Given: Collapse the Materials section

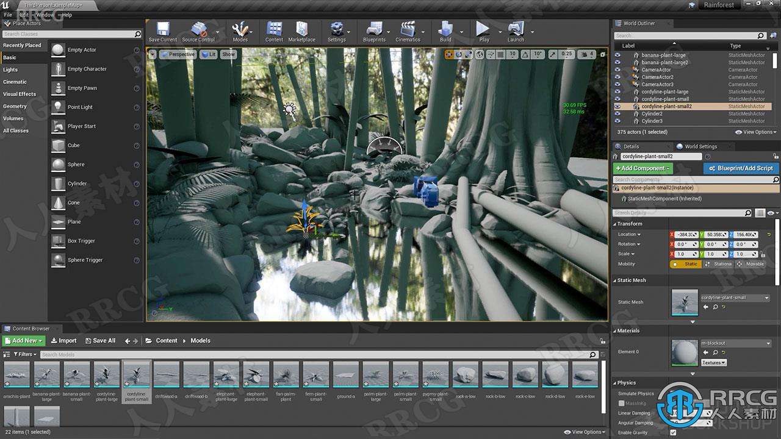Looking at the screenshot, I should click(615, 330).
